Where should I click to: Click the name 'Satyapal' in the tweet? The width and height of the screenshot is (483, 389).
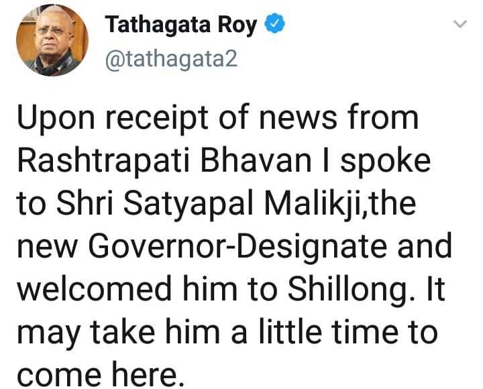pyautogui.click(x=189, y=205)
